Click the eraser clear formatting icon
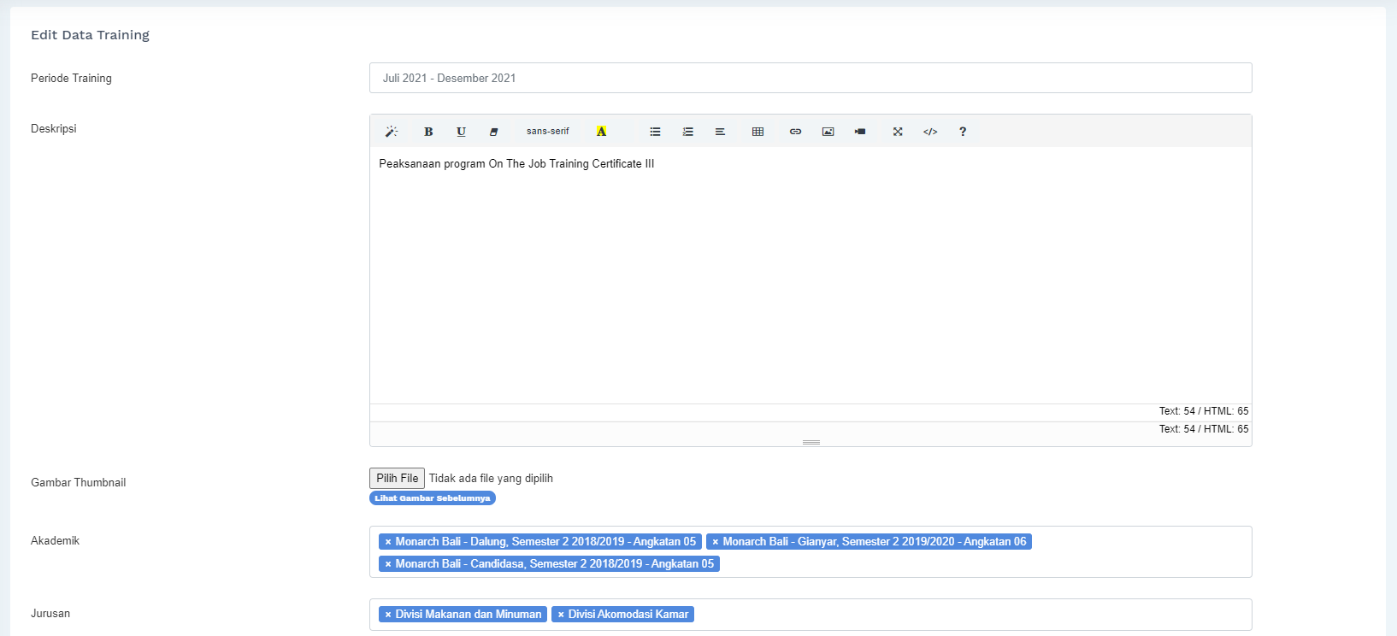 [x=493, y=132]
